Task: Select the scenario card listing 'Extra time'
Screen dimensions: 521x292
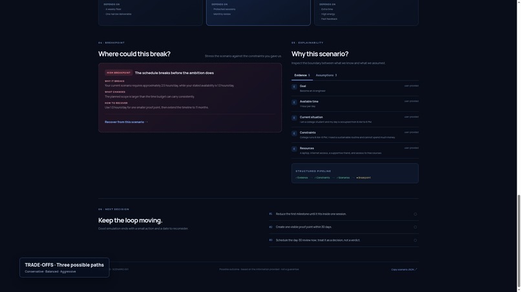Action: point(366,13)
